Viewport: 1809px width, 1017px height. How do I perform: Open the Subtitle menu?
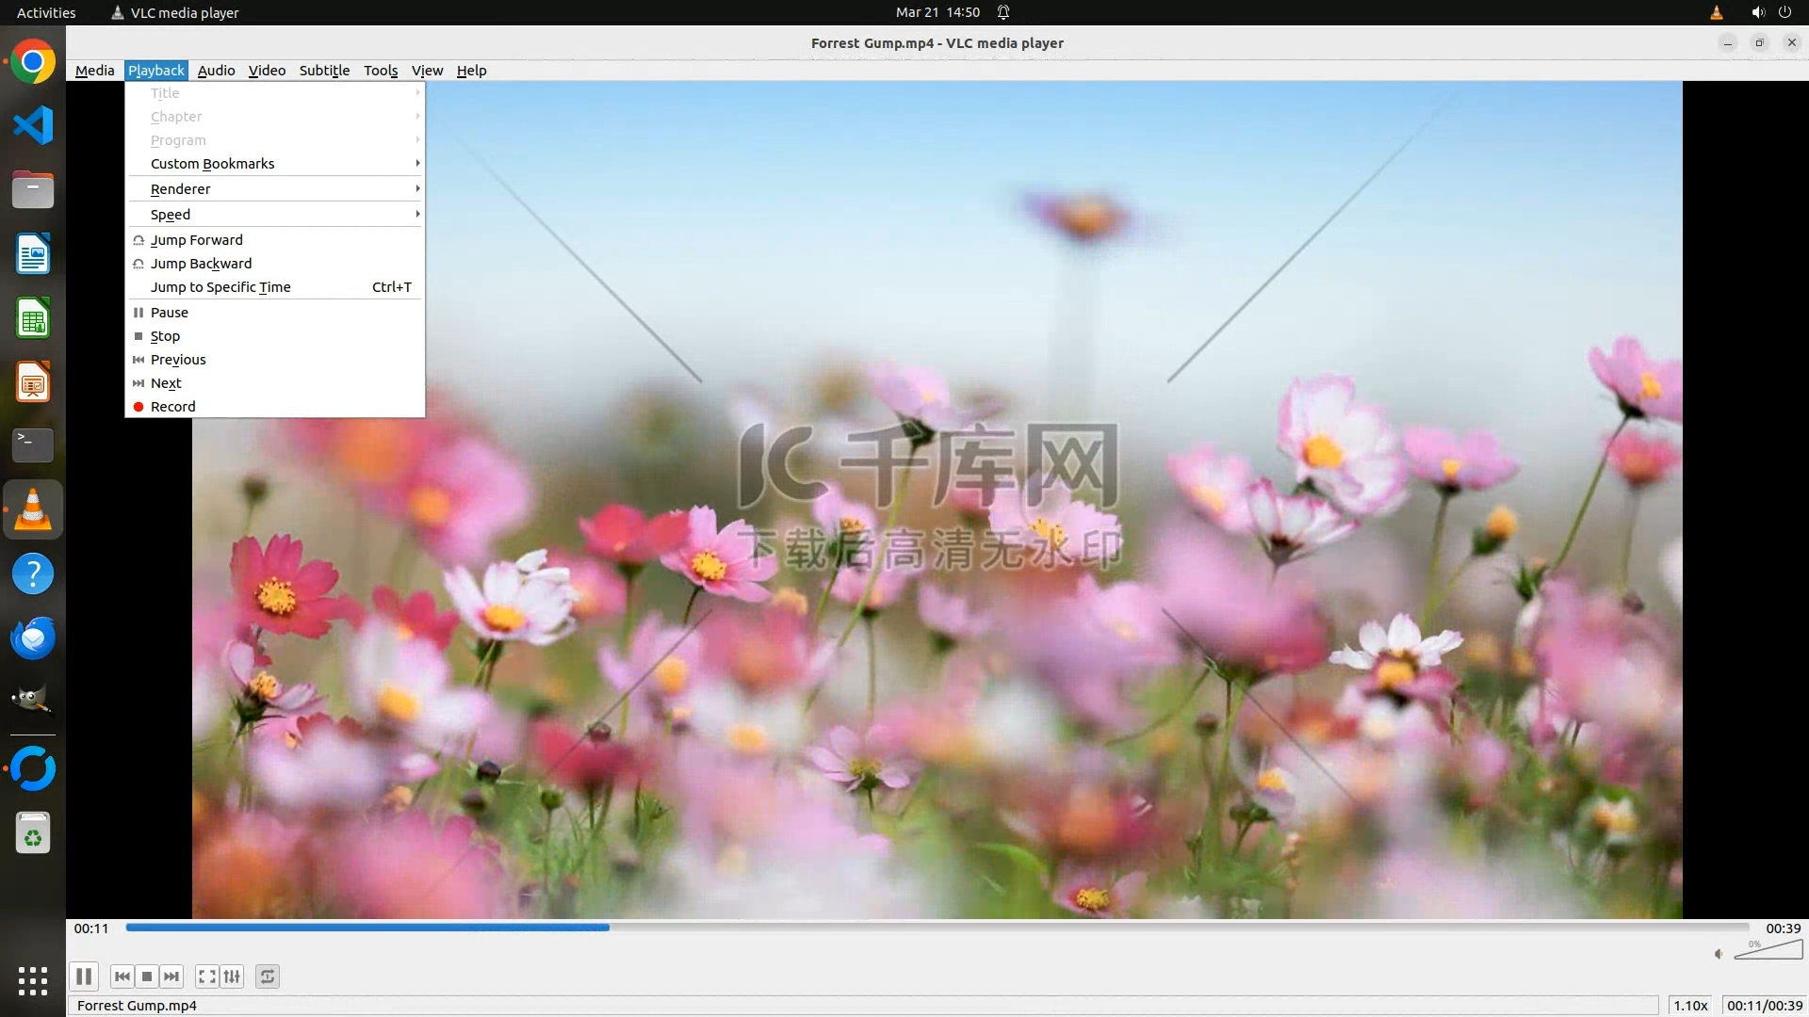click(324, 71)
